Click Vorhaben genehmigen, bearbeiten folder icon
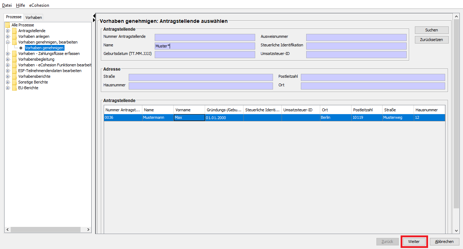 coord(14,42)
